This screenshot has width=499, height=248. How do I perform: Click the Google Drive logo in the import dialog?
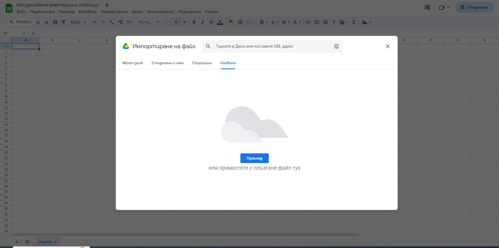pos(126,46)
